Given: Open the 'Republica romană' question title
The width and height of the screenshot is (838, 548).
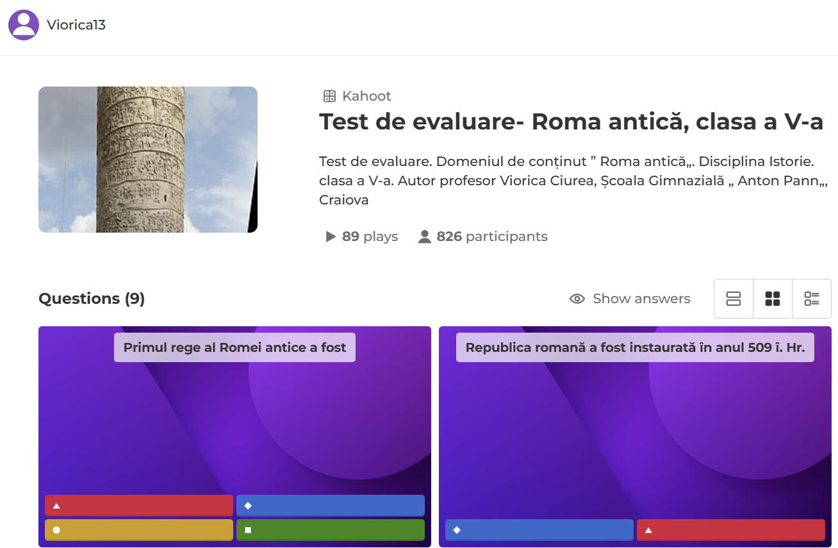Looking at the screenshot, I should click(x=635, y=347).
